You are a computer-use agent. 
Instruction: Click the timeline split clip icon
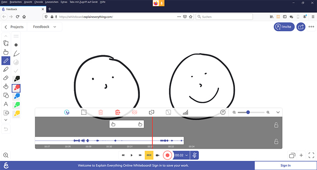pyautogui.click(x=151, y=113)
